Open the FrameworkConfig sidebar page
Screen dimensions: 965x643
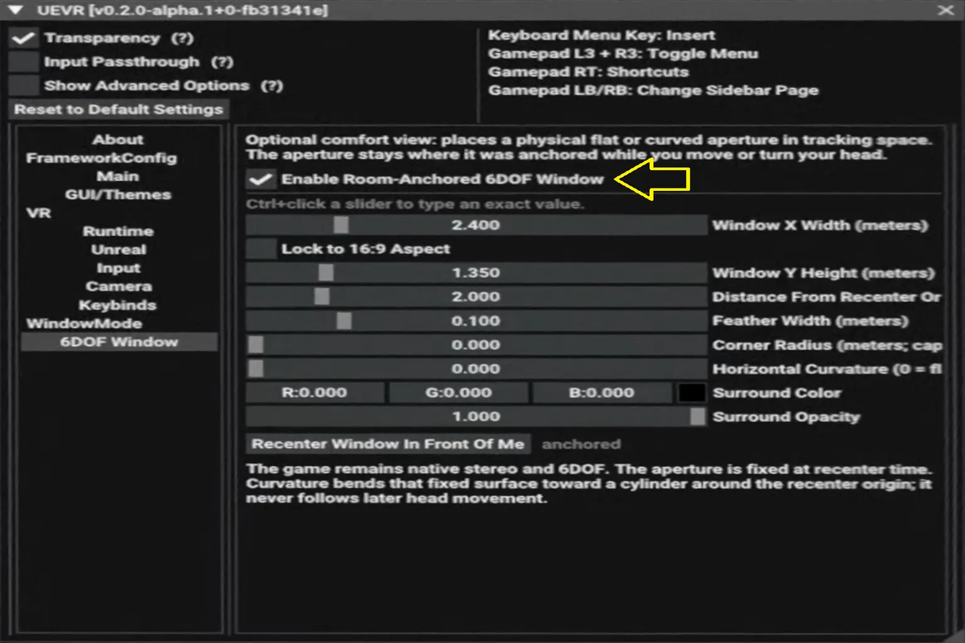101,158
